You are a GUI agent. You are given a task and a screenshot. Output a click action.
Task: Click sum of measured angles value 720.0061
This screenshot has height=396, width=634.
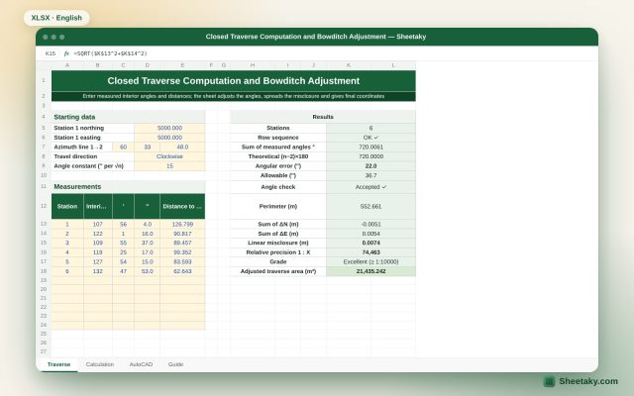(370, 148)
